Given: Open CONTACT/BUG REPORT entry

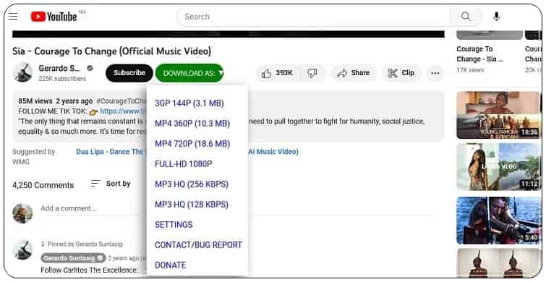Looking at the screenshot, I should pyautogui.click(x=198, y=244).
